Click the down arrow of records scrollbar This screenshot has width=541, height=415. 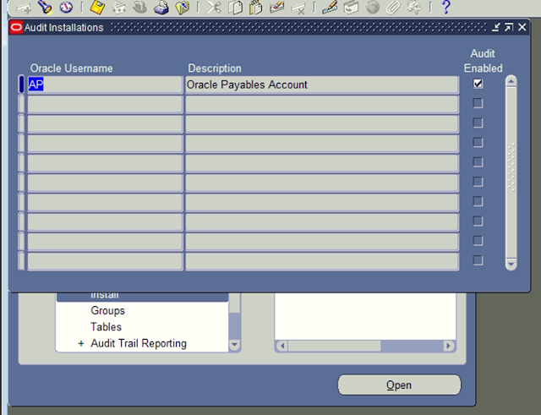[x=511, y=264]
